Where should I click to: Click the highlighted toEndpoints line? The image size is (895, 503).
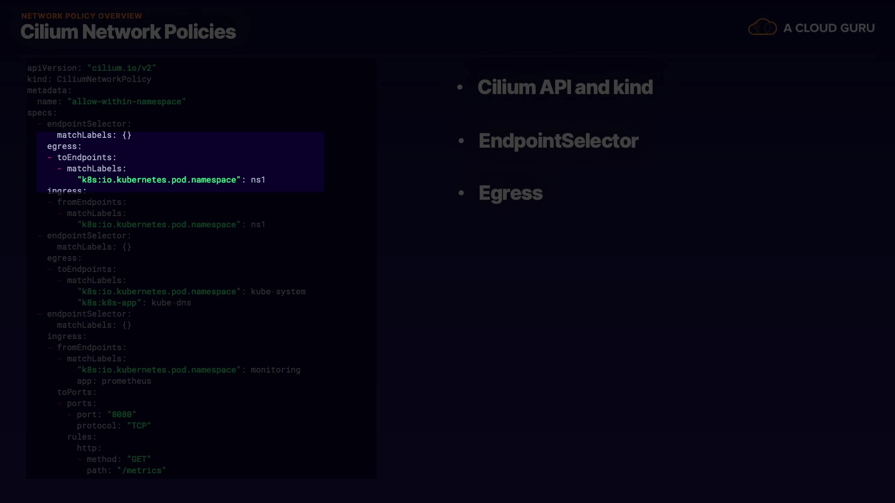pyautogui.click(x=86, y=157)
